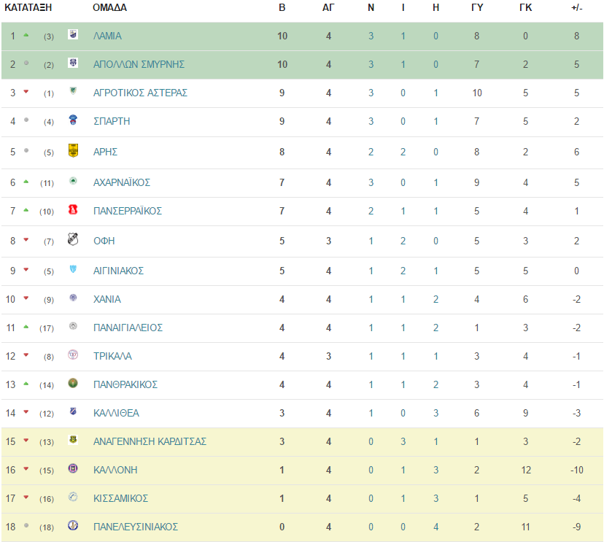Image resolution: width=604 pixels, height=542 pixels.
Task: Click the ΣΠΑΡΤΗ team logo
Action: (x=73, y=120)
